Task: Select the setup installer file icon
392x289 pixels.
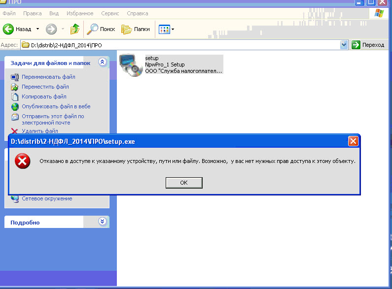Action: pos(130,64)
